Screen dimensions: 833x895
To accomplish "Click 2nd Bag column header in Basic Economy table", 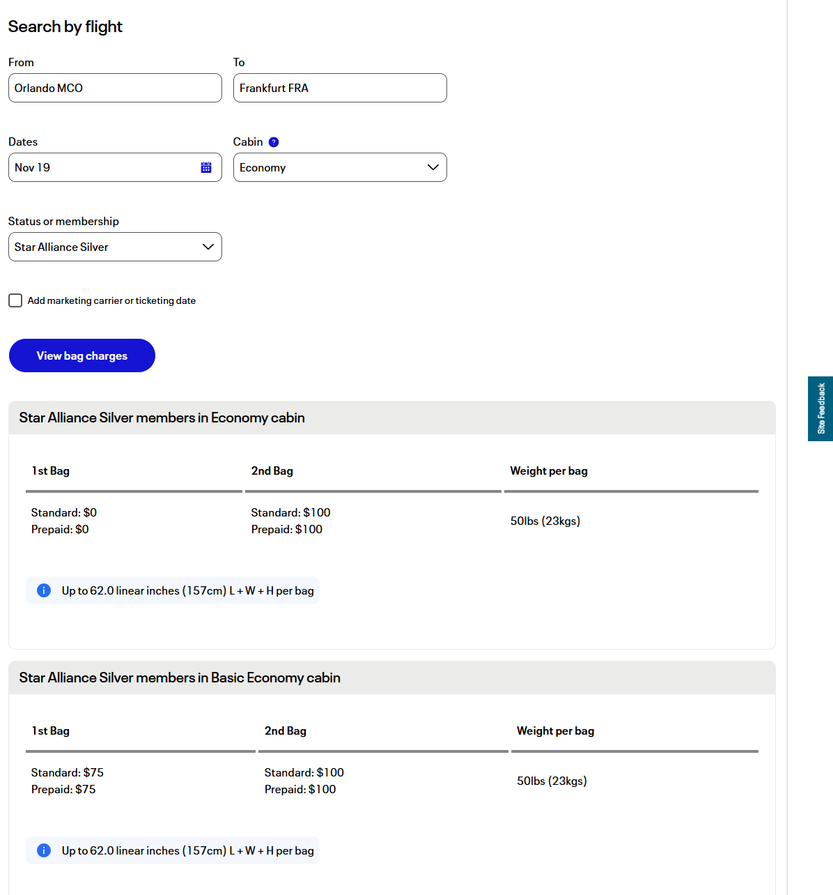I will point(286,731).
